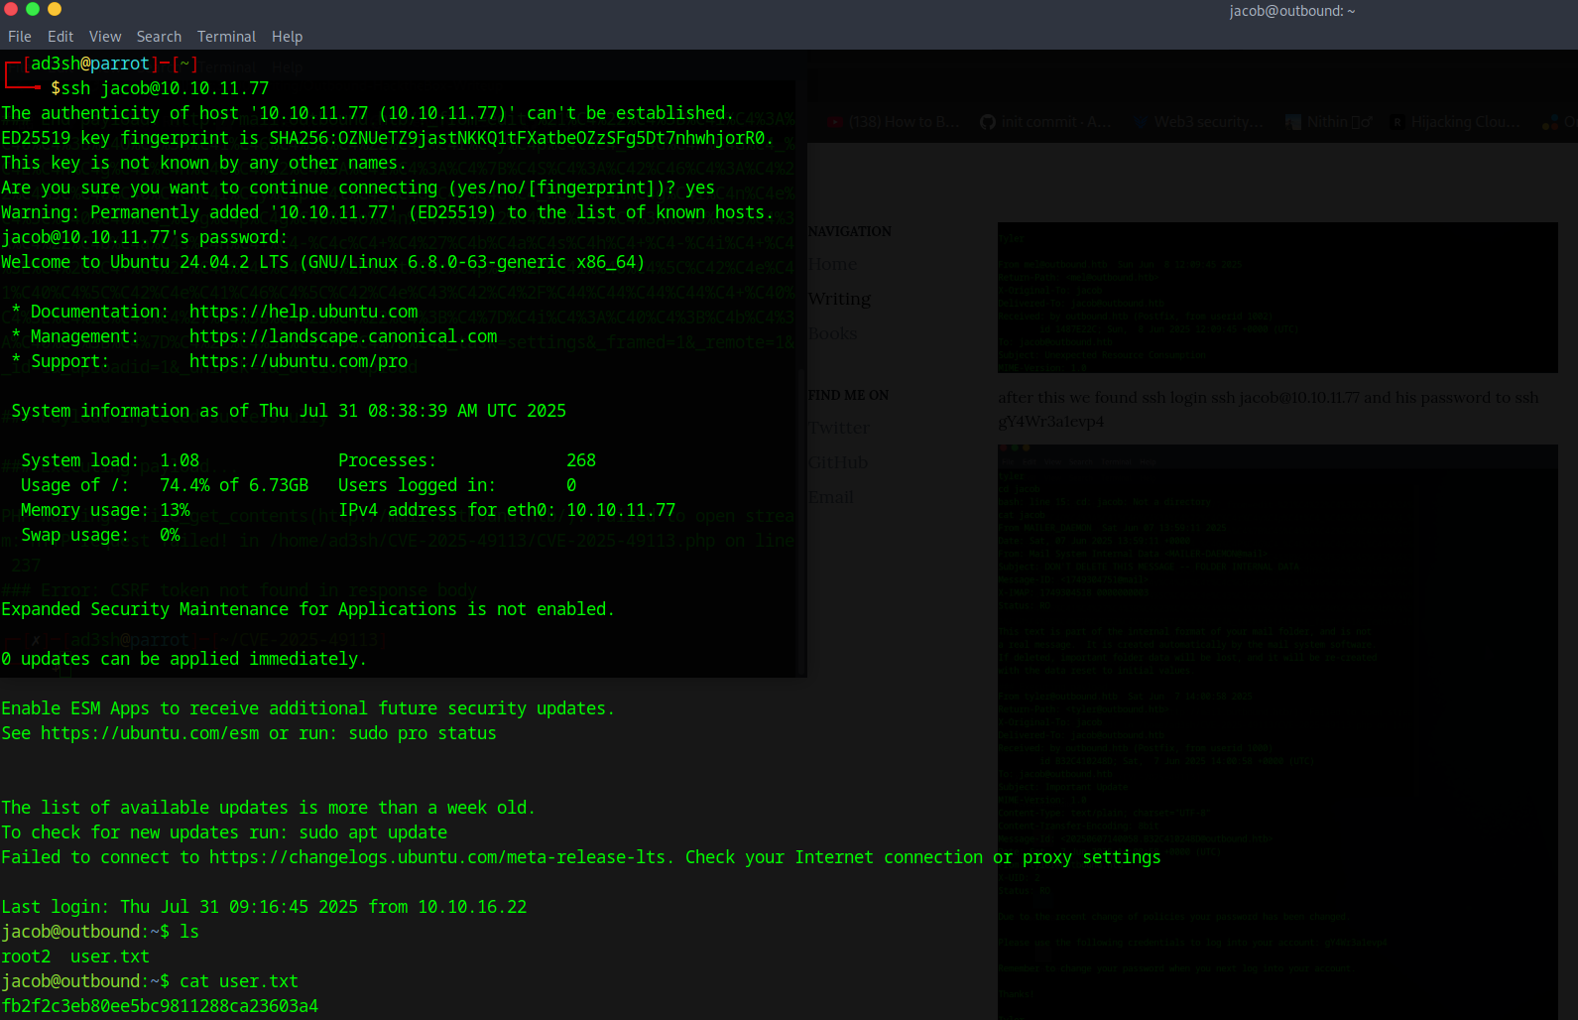Click the Hijacking Clou… bookmark icon

click(x=1397, y=122)
